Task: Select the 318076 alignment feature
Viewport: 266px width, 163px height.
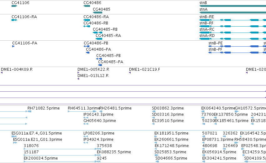Action: 60,149
